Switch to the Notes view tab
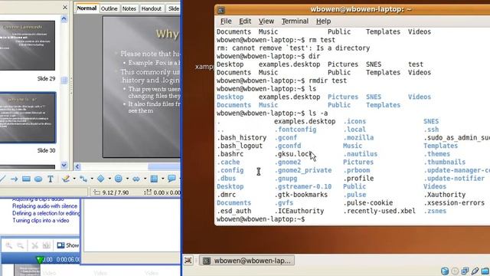Image resolution: width=490 pixels, height=276 pixels. (x=129, y=8)
